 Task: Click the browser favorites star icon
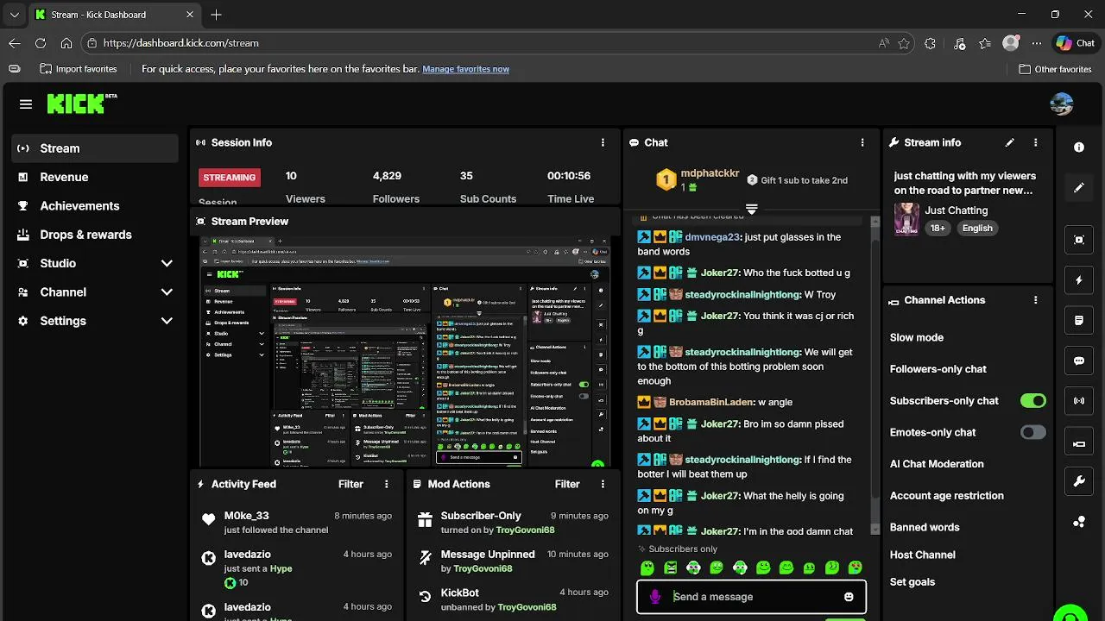pos(904,43)
